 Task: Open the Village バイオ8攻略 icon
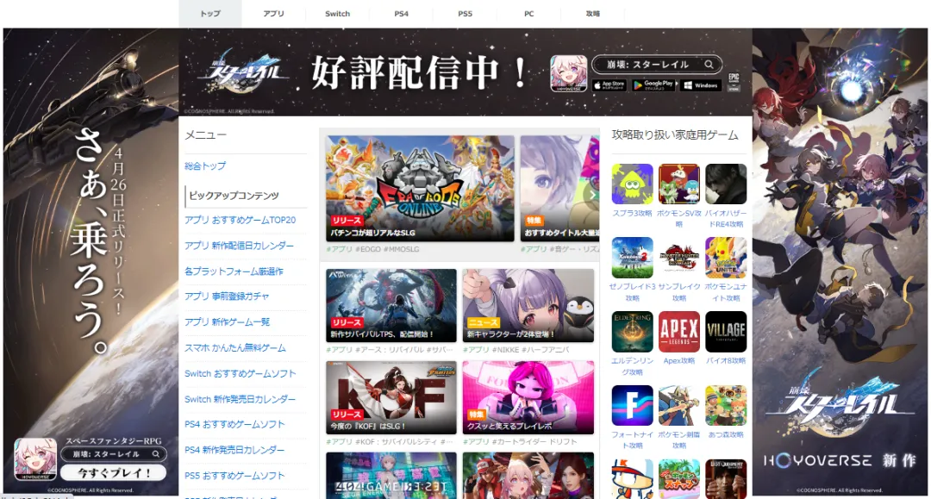(x=726, y=332)
